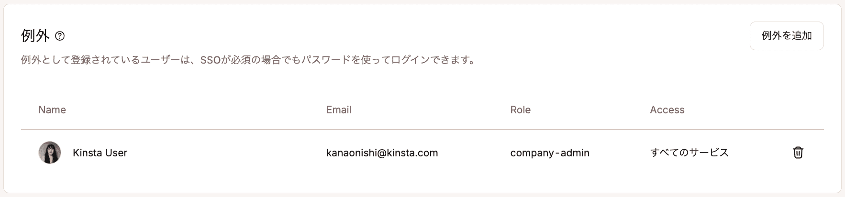Click the kanaonishi@kinsta.com email address
The height and width of the screenshot is (197, 845).
click(x=382, y=153)
